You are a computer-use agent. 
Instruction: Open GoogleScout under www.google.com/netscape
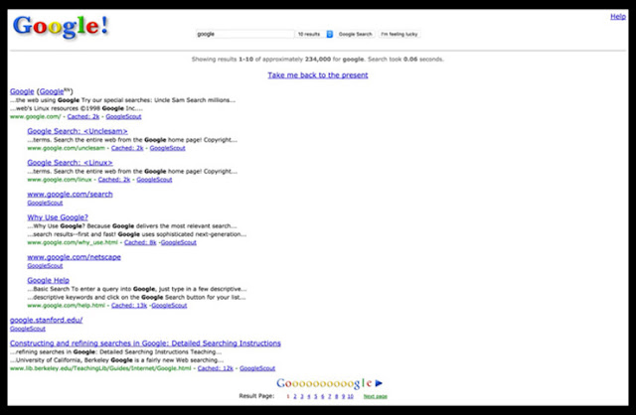[45, 266]
